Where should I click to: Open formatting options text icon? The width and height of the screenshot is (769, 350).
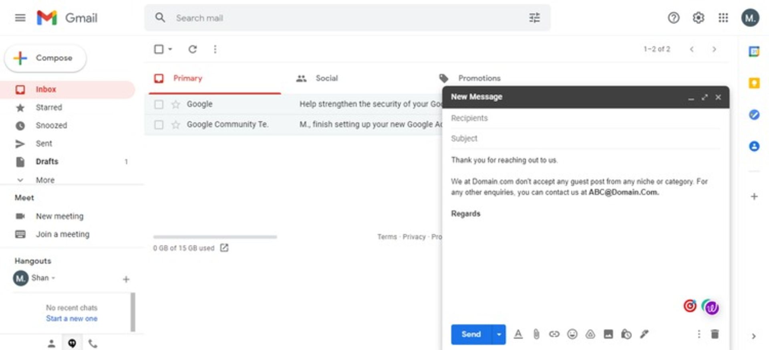click(x=518, y=334)
